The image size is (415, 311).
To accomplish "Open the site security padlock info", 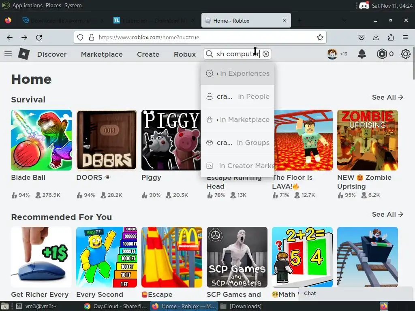I will point(92,38).
